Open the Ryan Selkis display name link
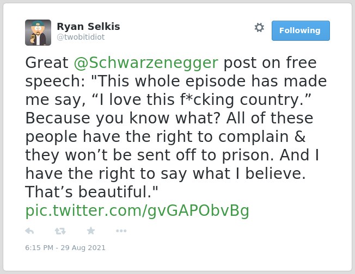This screenshot has width=355, height=274. coord(88,27)
